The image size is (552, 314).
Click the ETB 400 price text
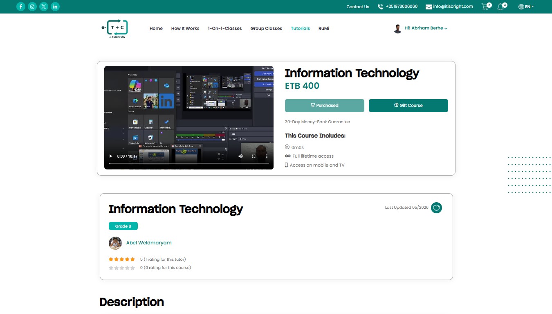[x=302, y=86]
